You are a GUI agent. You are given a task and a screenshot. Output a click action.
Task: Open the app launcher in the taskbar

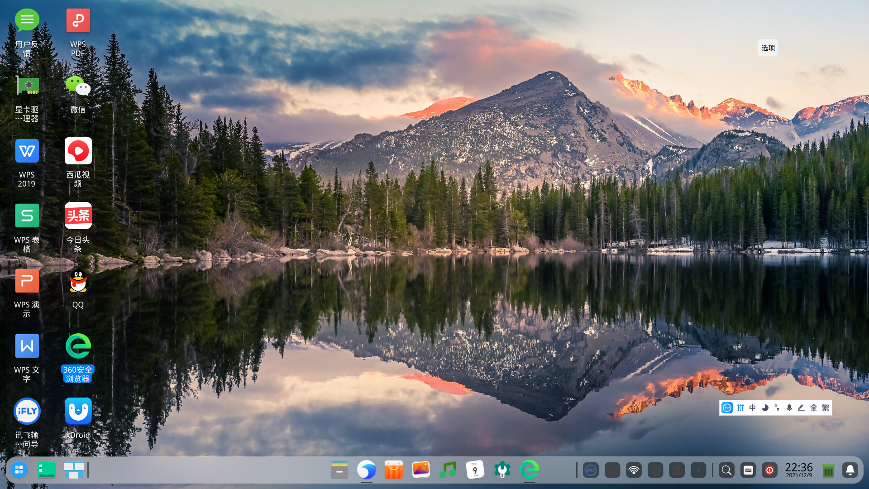[19, 470]
